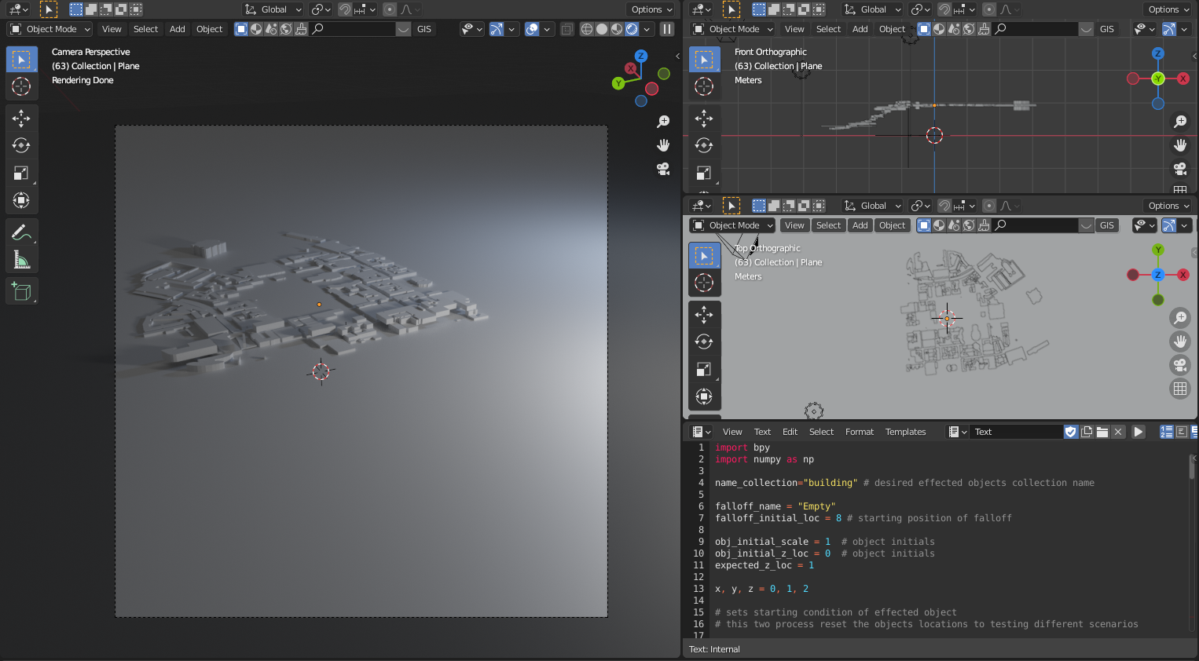Toggle snapping magnet in Camera viewport top bar
The width and height of the screenshot is (1199, 661).
pos(345,9)
